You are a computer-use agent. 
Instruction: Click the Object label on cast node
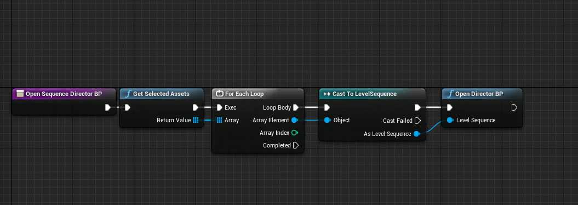(342, 120)
